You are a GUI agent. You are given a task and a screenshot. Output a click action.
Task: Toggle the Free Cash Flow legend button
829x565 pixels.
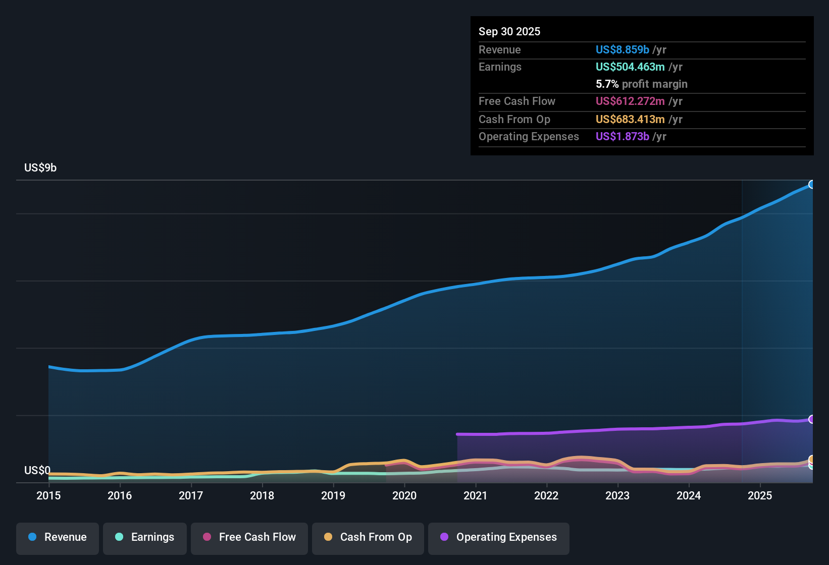coord(249,538)
